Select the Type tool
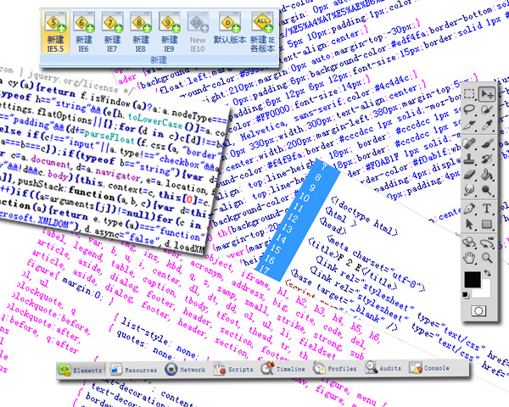The height and width of the screenshot is (407, 509). (487, 209)
